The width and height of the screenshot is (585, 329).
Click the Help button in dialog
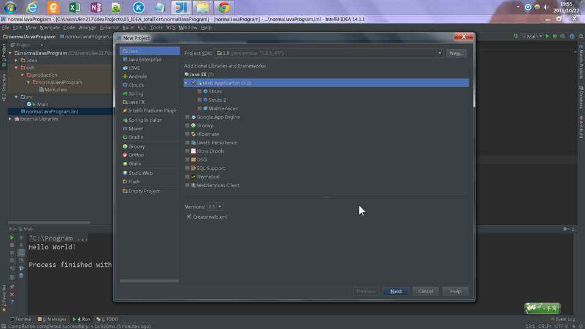point(456,291)
